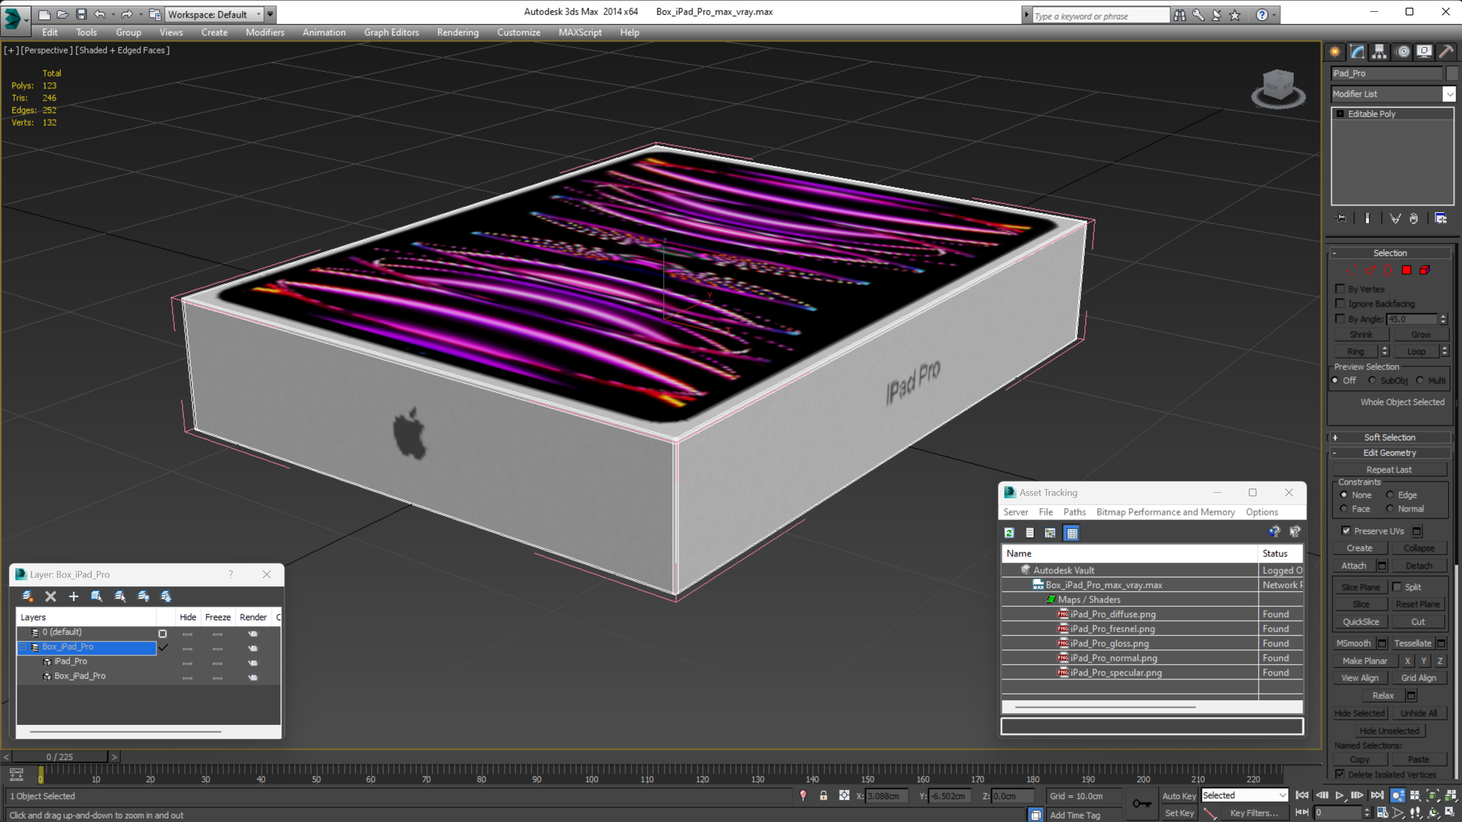Enable the By Angle checkbox
The width and height of the screenshot is (1462, 822).
click(x=1340, y=319)
